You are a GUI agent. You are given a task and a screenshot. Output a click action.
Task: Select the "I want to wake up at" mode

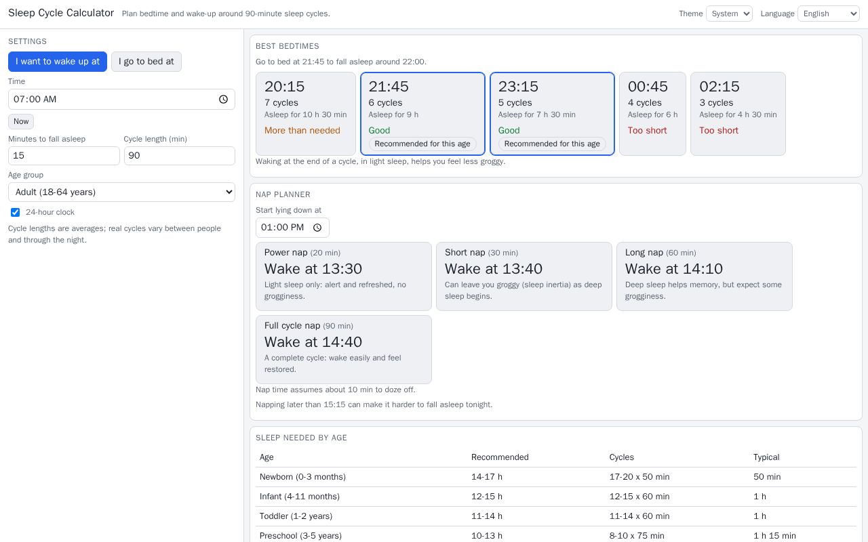pyautogui.click(x=58, y=62)
